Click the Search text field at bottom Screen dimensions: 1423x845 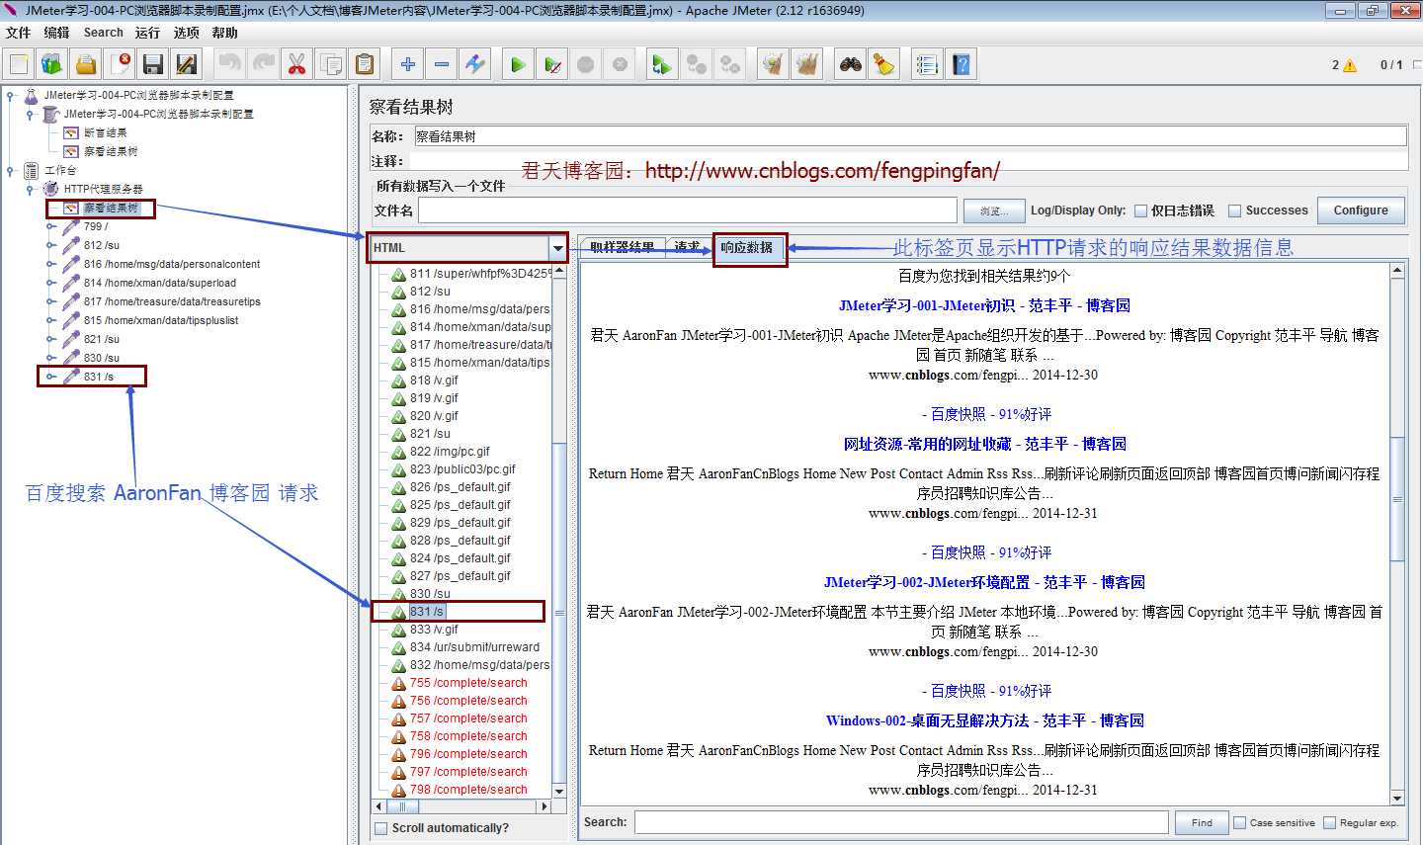point(901,822)
